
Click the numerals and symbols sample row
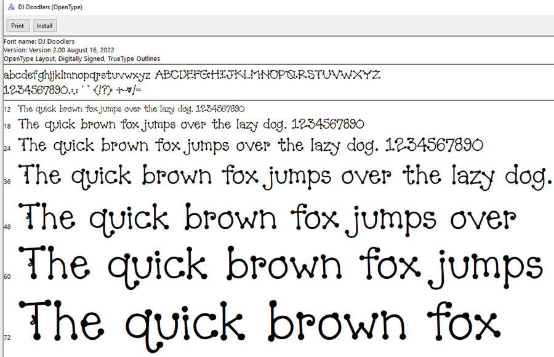tap(72, 90)
